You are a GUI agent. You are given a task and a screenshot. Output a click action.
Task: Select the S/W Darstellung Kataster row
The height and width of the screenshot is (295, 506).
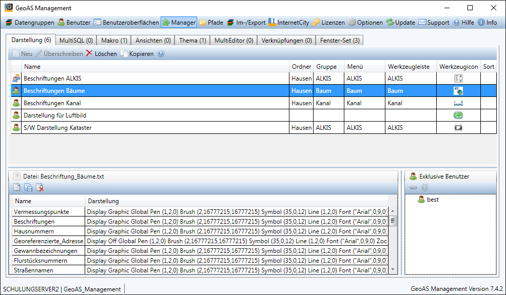(57, 128)
